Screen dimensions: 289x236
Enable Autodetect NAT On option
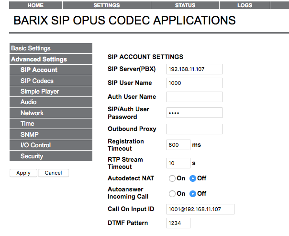[172, 178]
